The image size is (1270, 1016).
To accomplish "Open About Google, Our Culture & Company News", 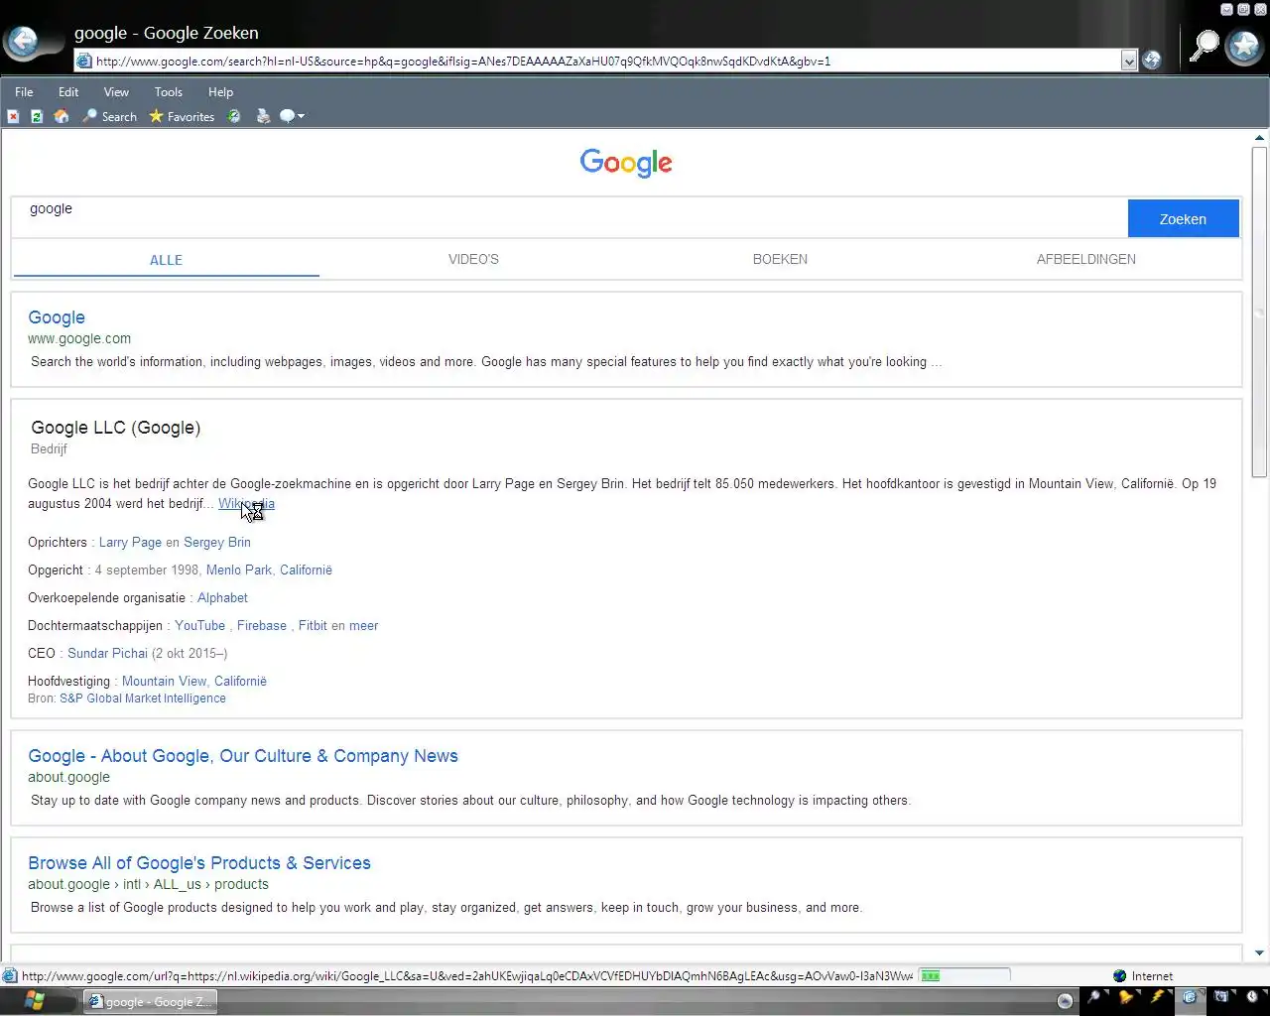I will click(243, 756).
